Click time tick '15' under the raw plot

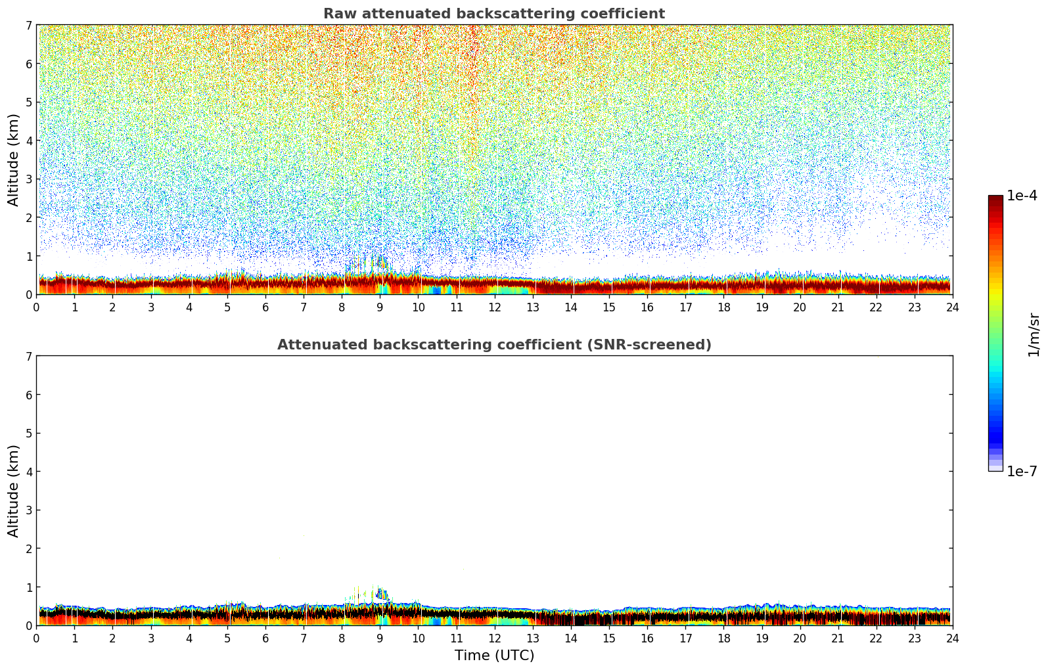[609, 307]
